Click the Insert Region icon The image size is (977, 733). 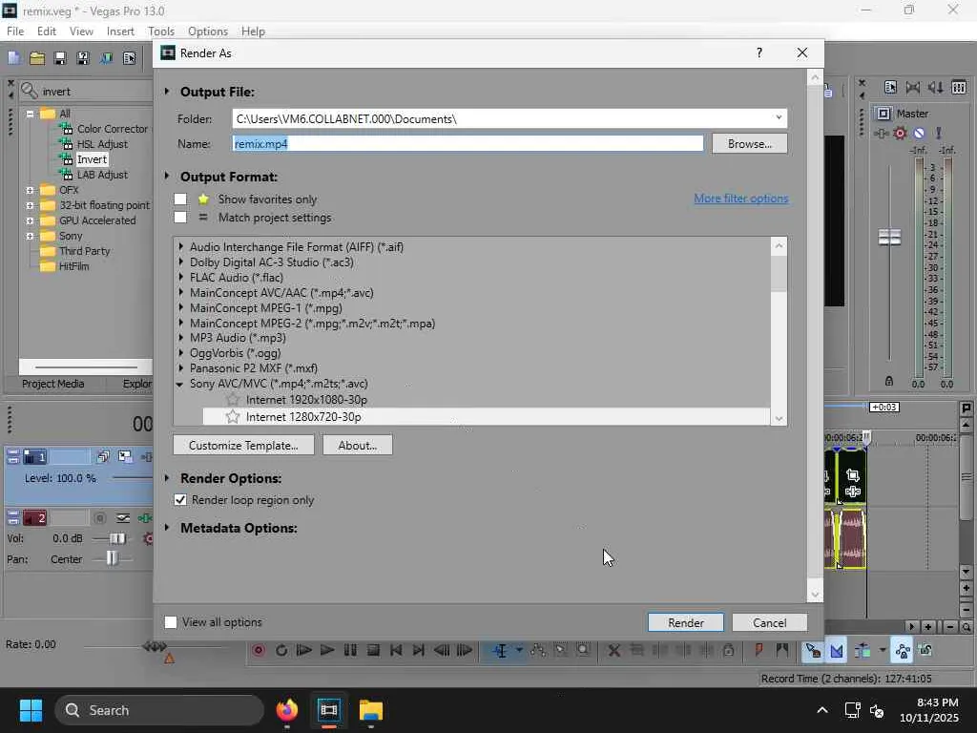781,651
